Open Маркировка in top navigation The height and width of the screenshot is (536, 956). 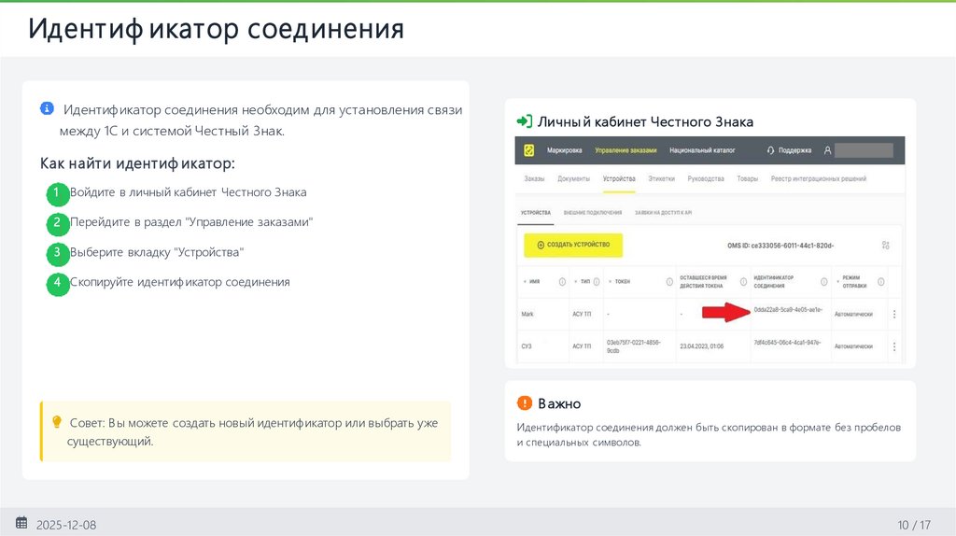pyautogui.click(x=565, y=150)
